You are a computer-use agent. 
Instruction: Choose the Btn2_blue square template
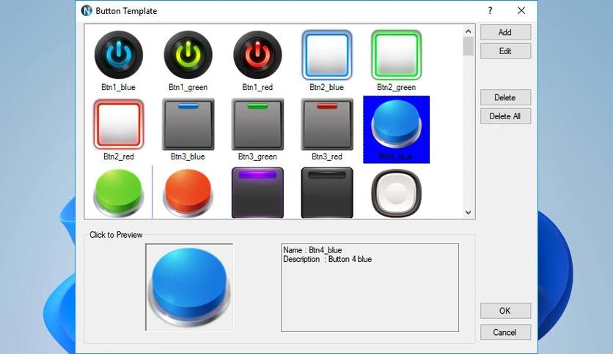point(327,55)
